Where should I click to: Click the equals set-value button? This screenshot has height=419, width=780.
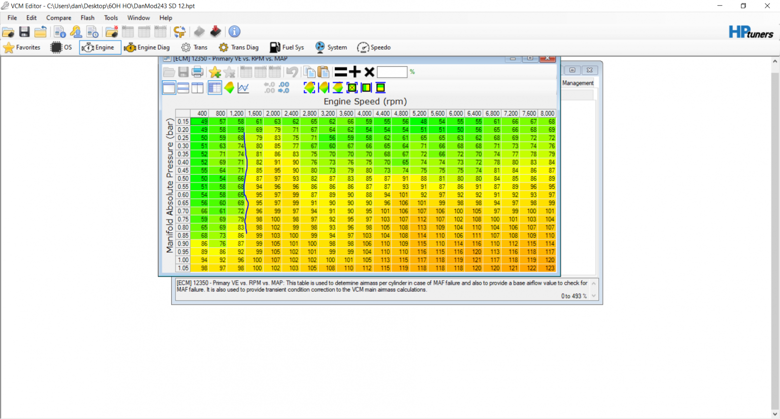pos(341,72)
